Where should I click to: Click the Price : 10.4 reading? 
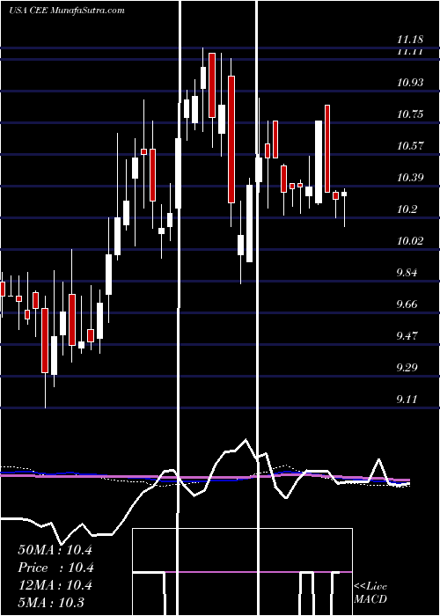pos(55,568)
